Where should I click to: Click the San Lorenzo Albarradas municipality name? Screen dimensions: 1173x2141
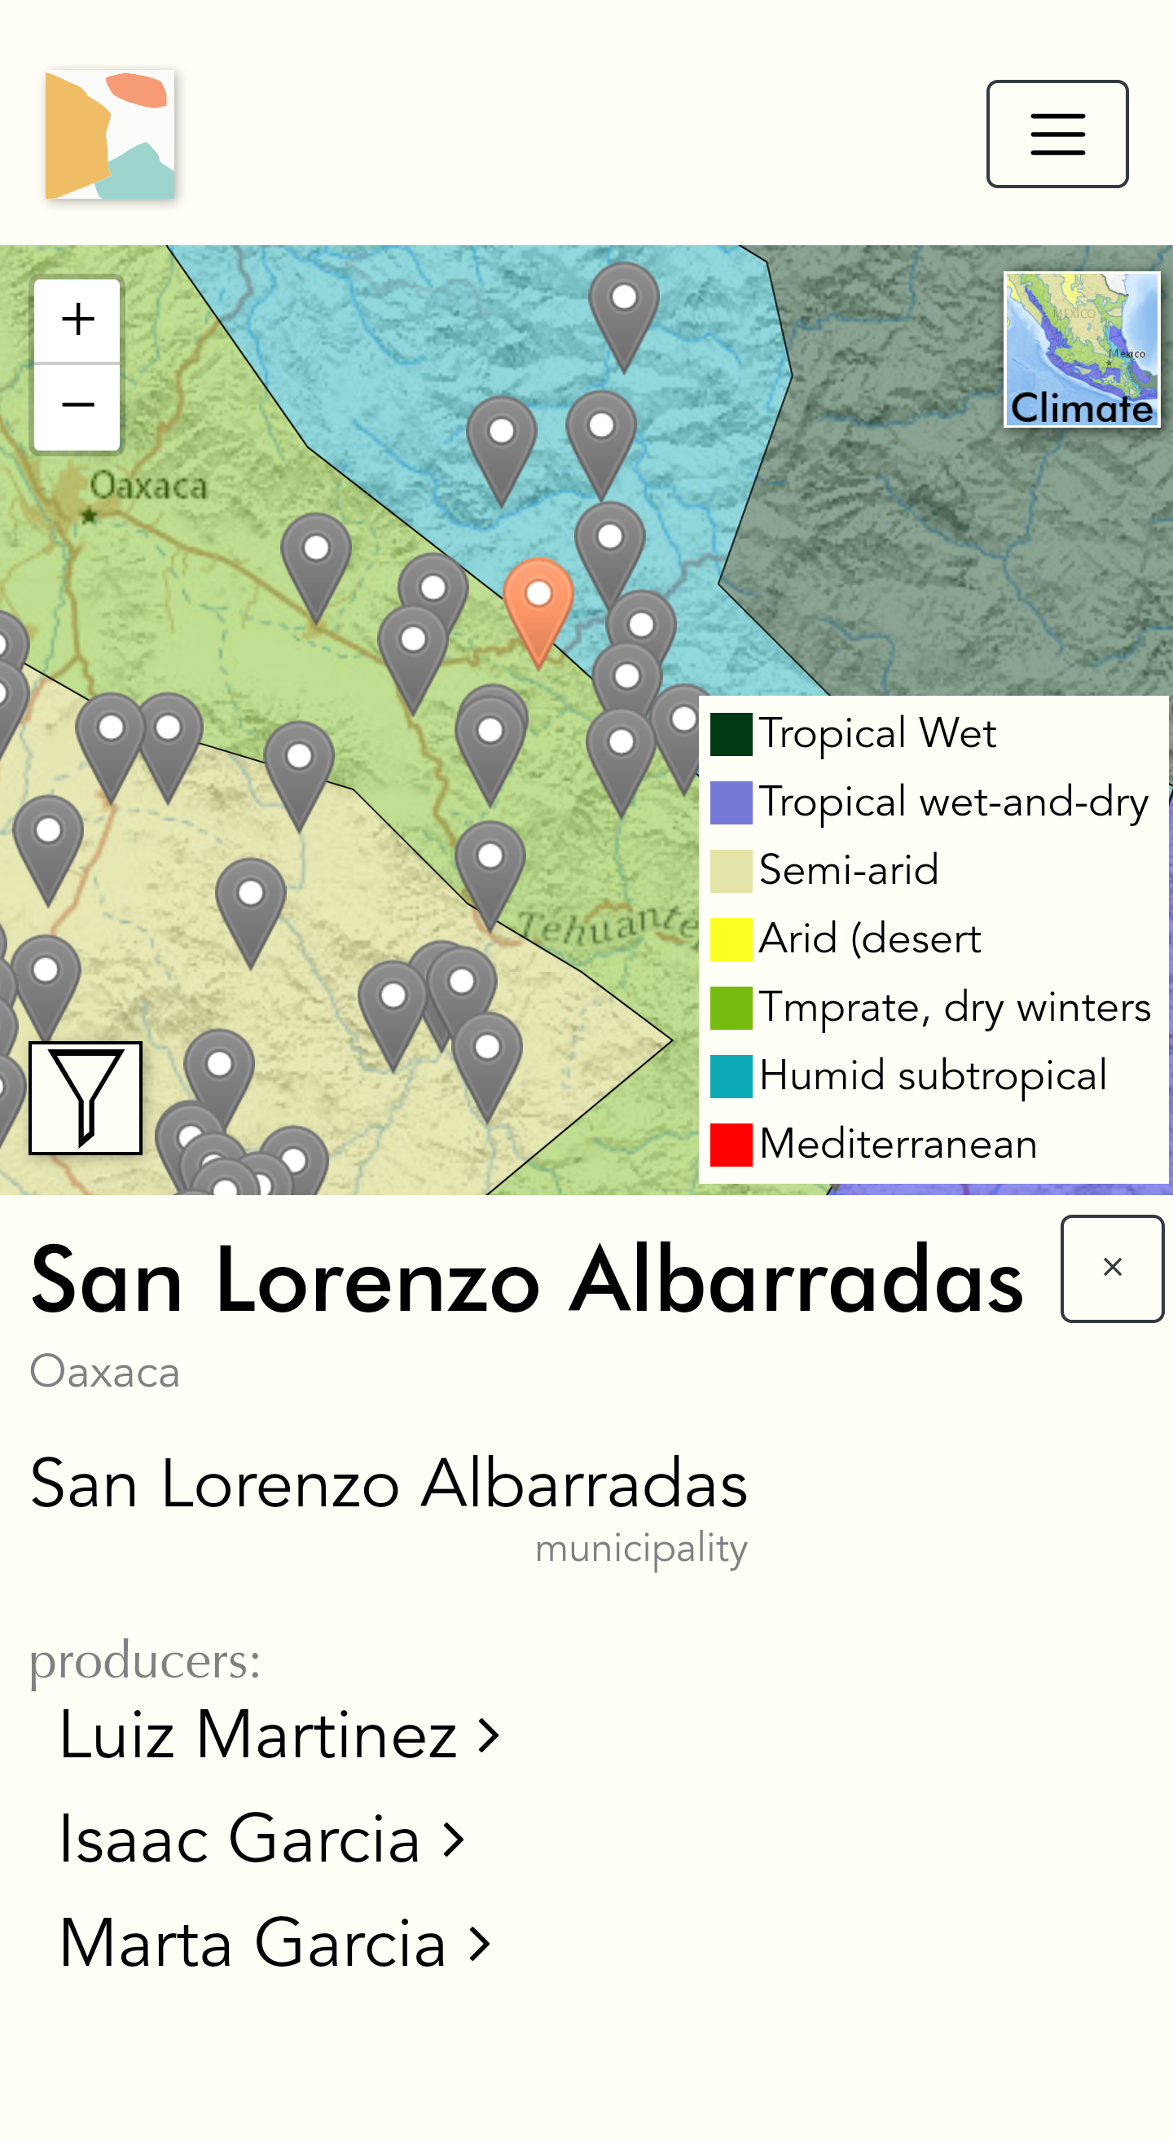point(389,1484)
